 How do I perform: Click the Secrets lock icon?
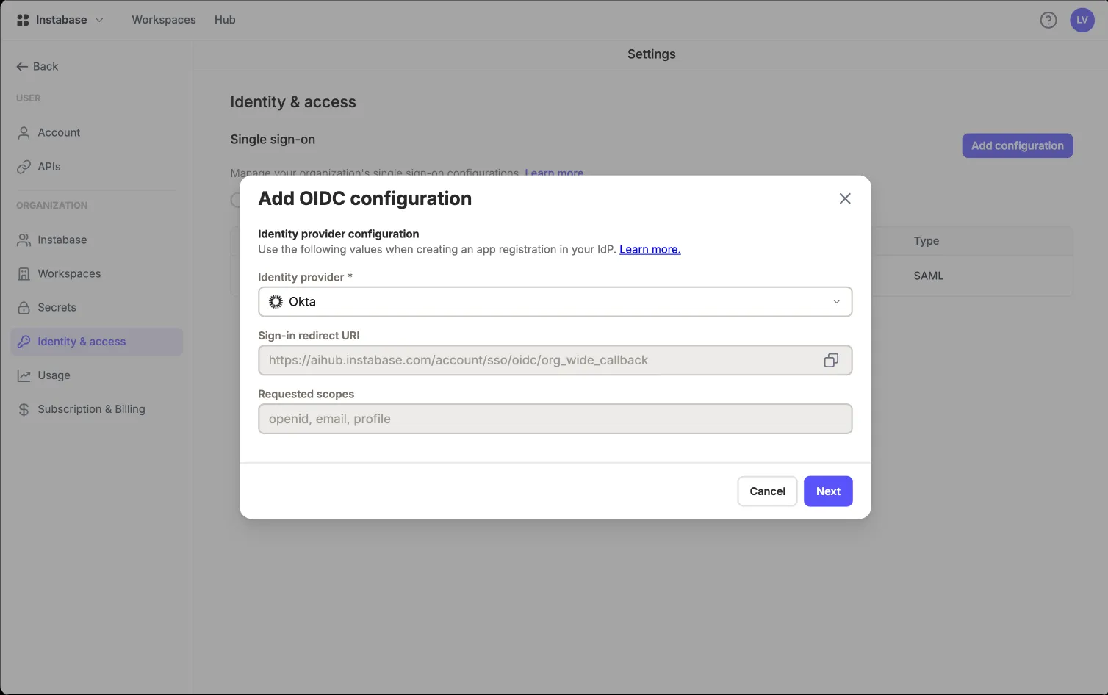24,308
